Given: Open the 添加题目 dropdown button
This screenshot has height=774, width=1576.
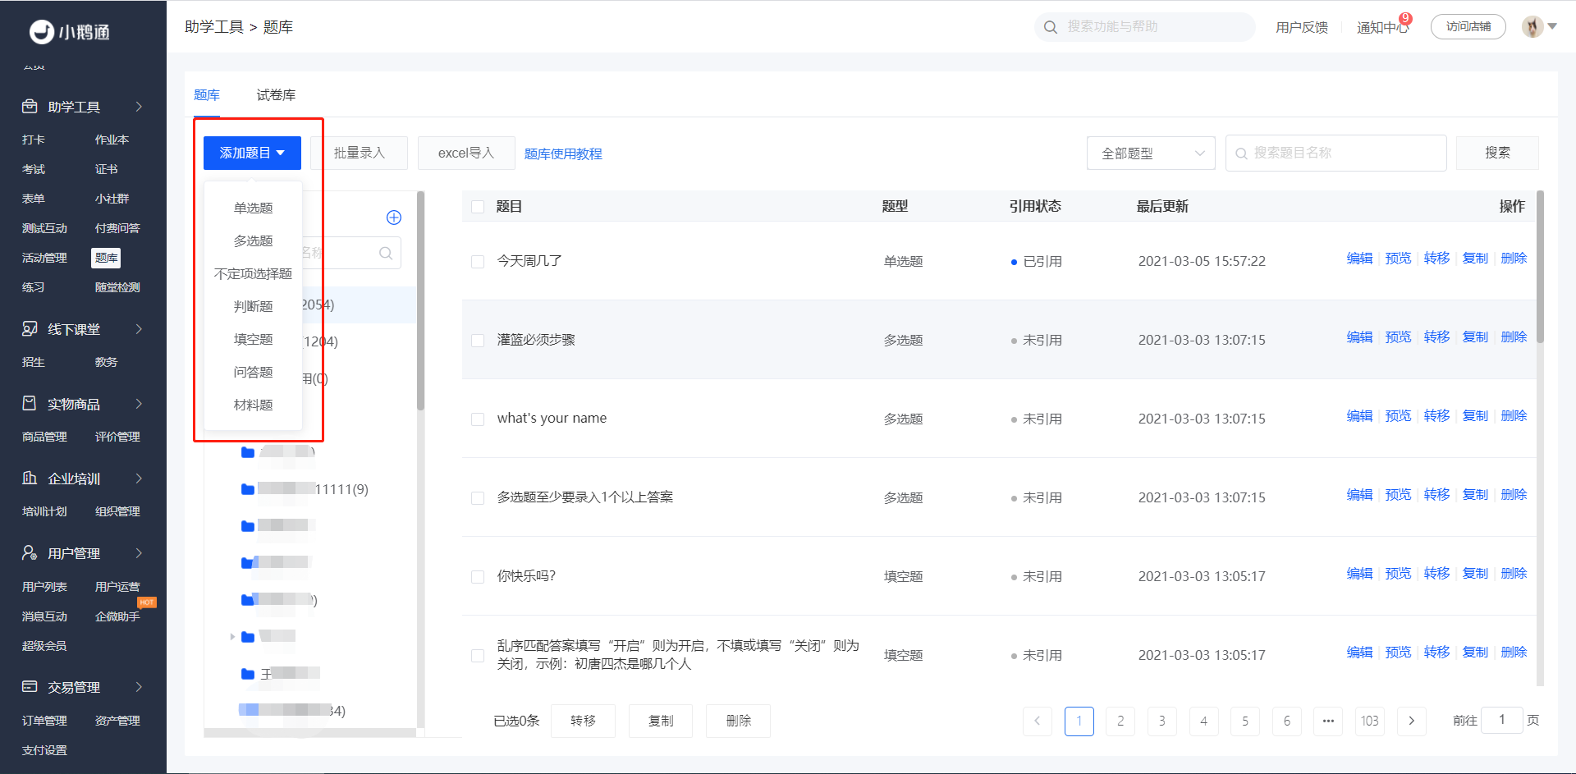Looking at the screenshot, I should (252, 153).
